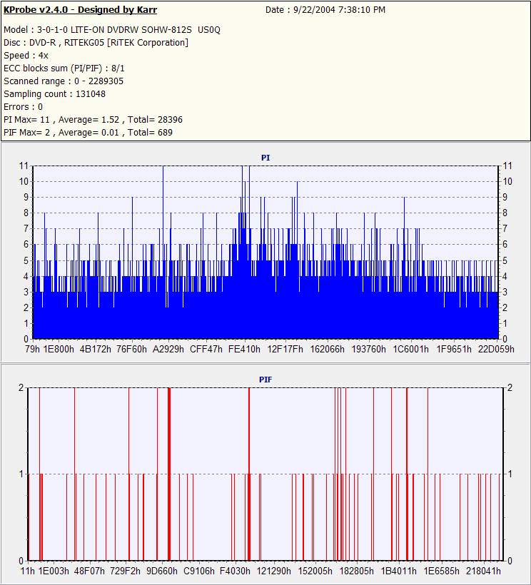Click the PIF chart x-axis label '152005h'
Viewport: 531px width, 585px height.
pyautogui.click(x=315, y=571)
